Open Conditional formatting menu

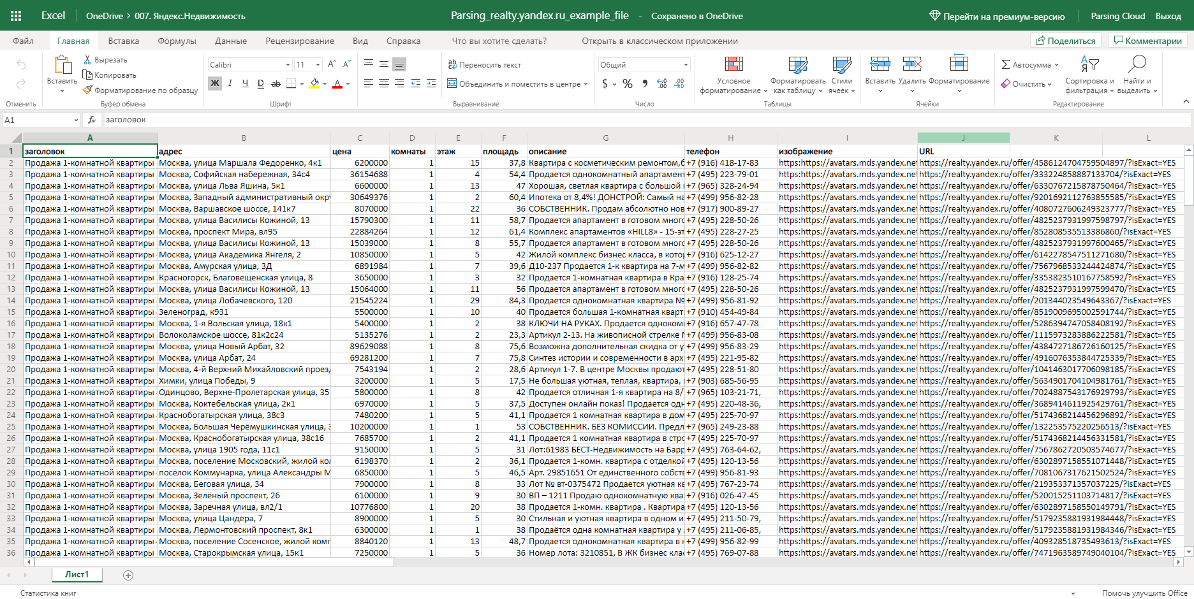point(733,75)
